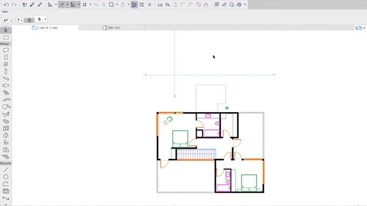Image resolution: width=367 pixels, height=206 pixels.
Task: Open the Grid Snap dropdown arrow
Action: pos(91,5)
